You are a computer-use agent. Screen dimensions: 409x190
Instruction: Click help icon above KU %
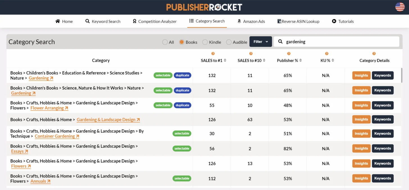tap(327, 53)
